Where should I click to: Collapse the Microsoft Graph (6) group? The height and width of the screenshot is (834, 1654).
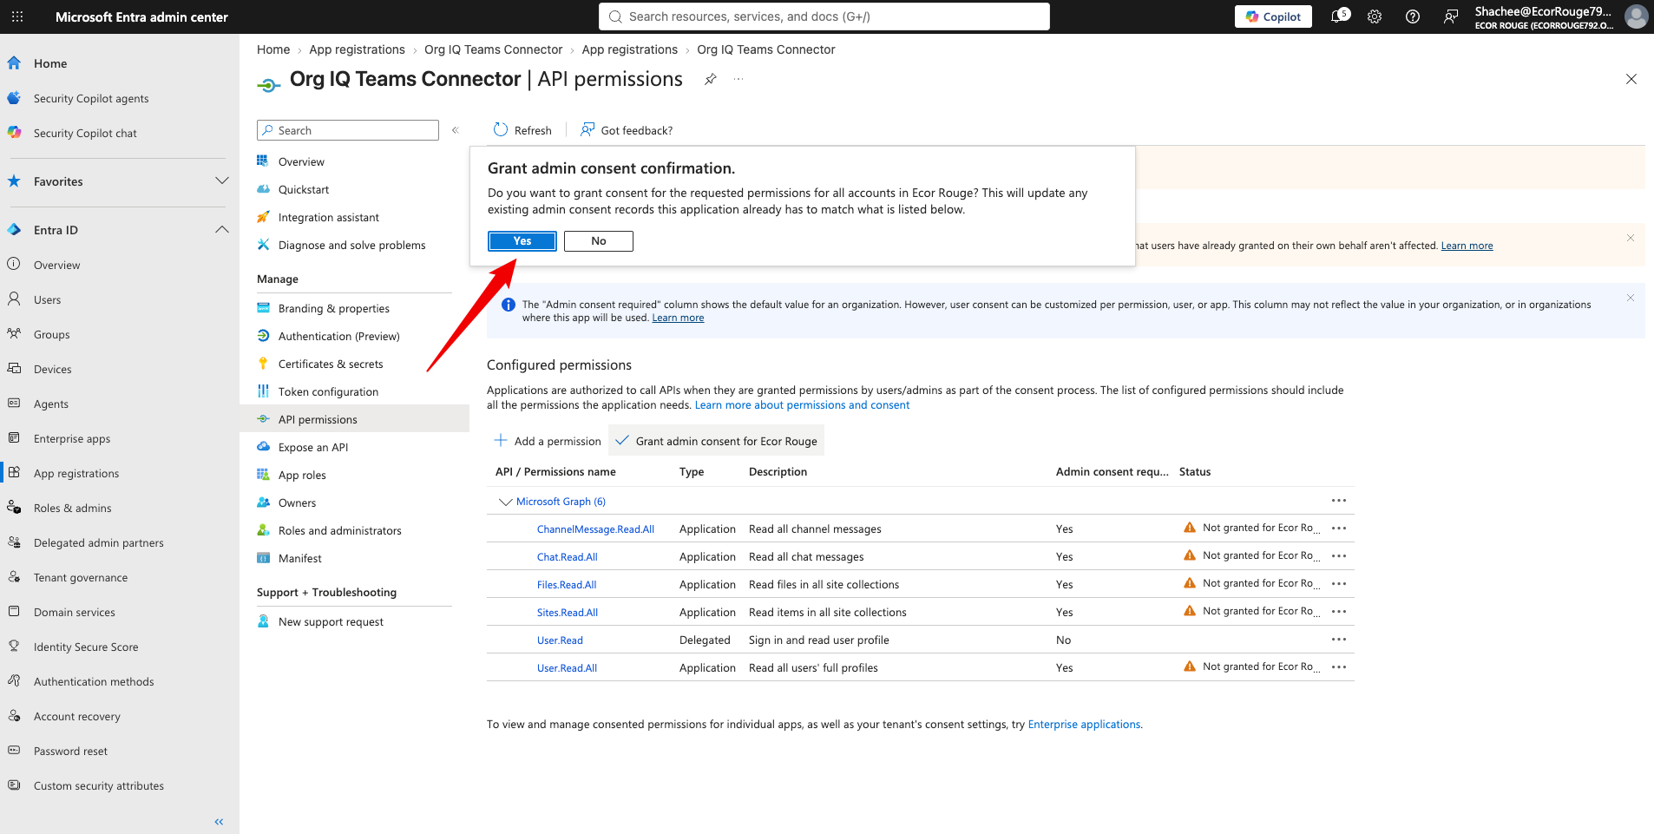click(x=505, y=502)
